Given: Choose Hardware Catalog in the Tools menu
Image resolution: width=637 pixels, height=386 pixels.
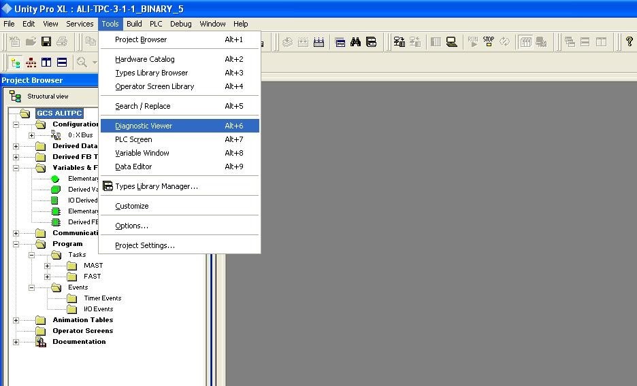Looking at the screenshot, I should click(180, 59).
